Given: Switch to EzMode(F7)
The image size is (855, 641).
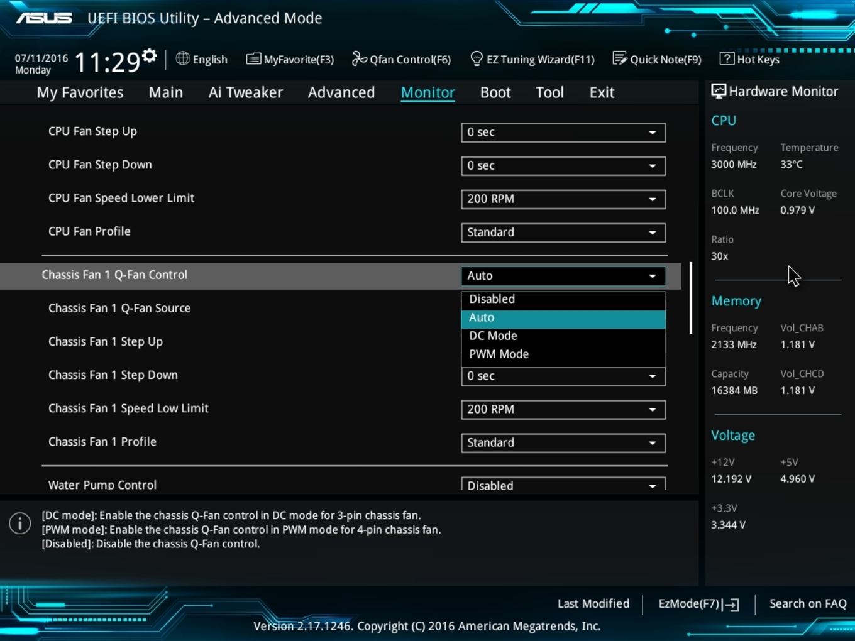Looking at the screenshot, I should click(x=698, y=604).
